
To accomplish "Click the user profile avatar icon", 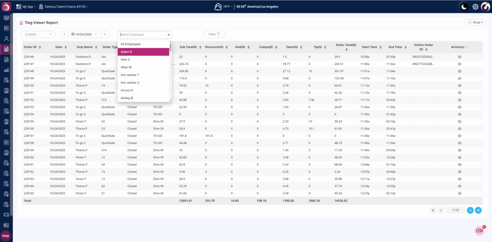I will tap(485, 7).
